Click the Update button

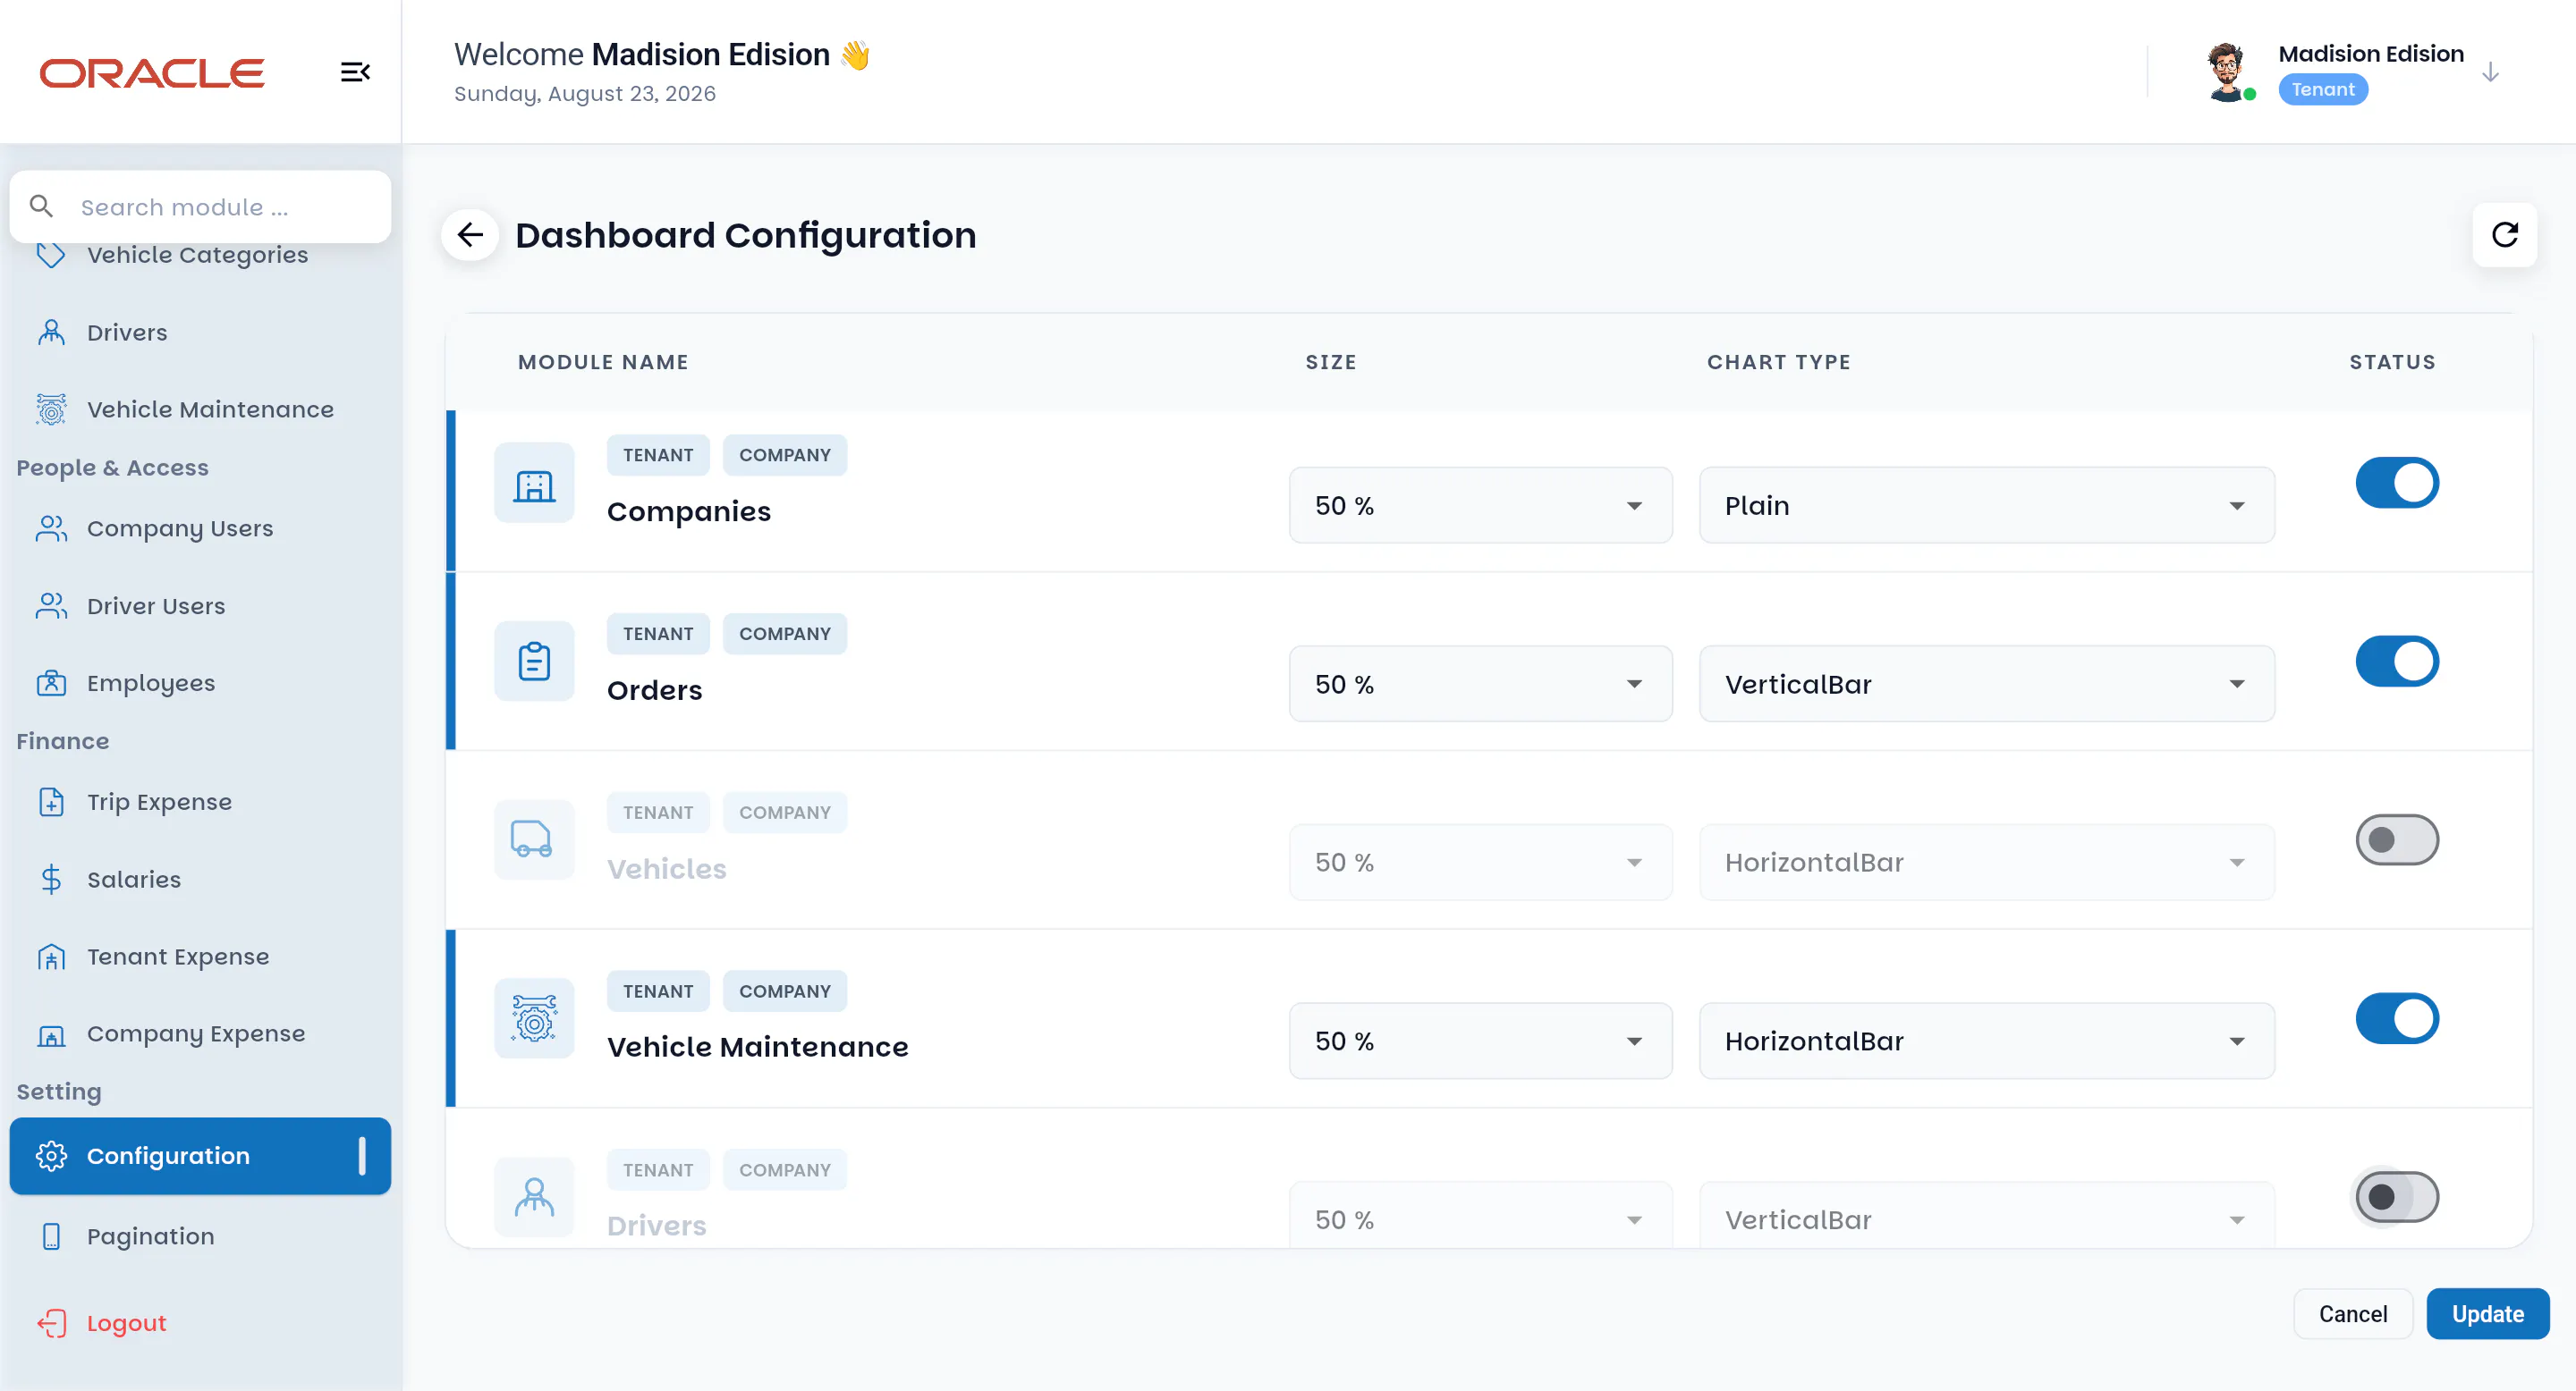pyautogui.click(x=2487, y=1313)
